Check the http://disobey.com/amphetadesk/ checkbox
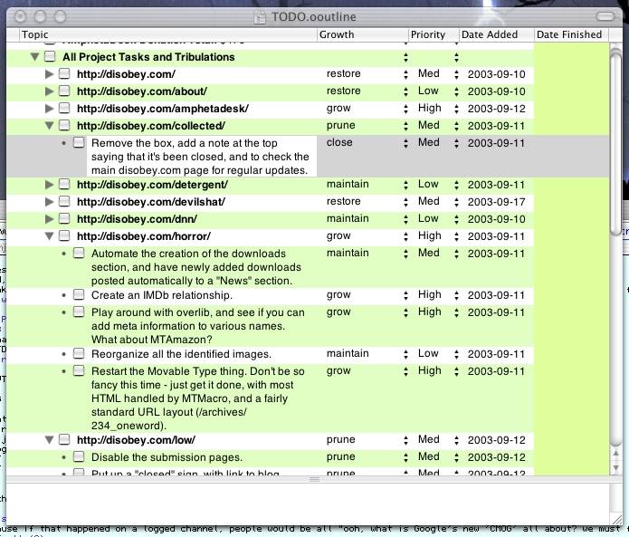Screen dimensions: 629x537 (64, 109)
